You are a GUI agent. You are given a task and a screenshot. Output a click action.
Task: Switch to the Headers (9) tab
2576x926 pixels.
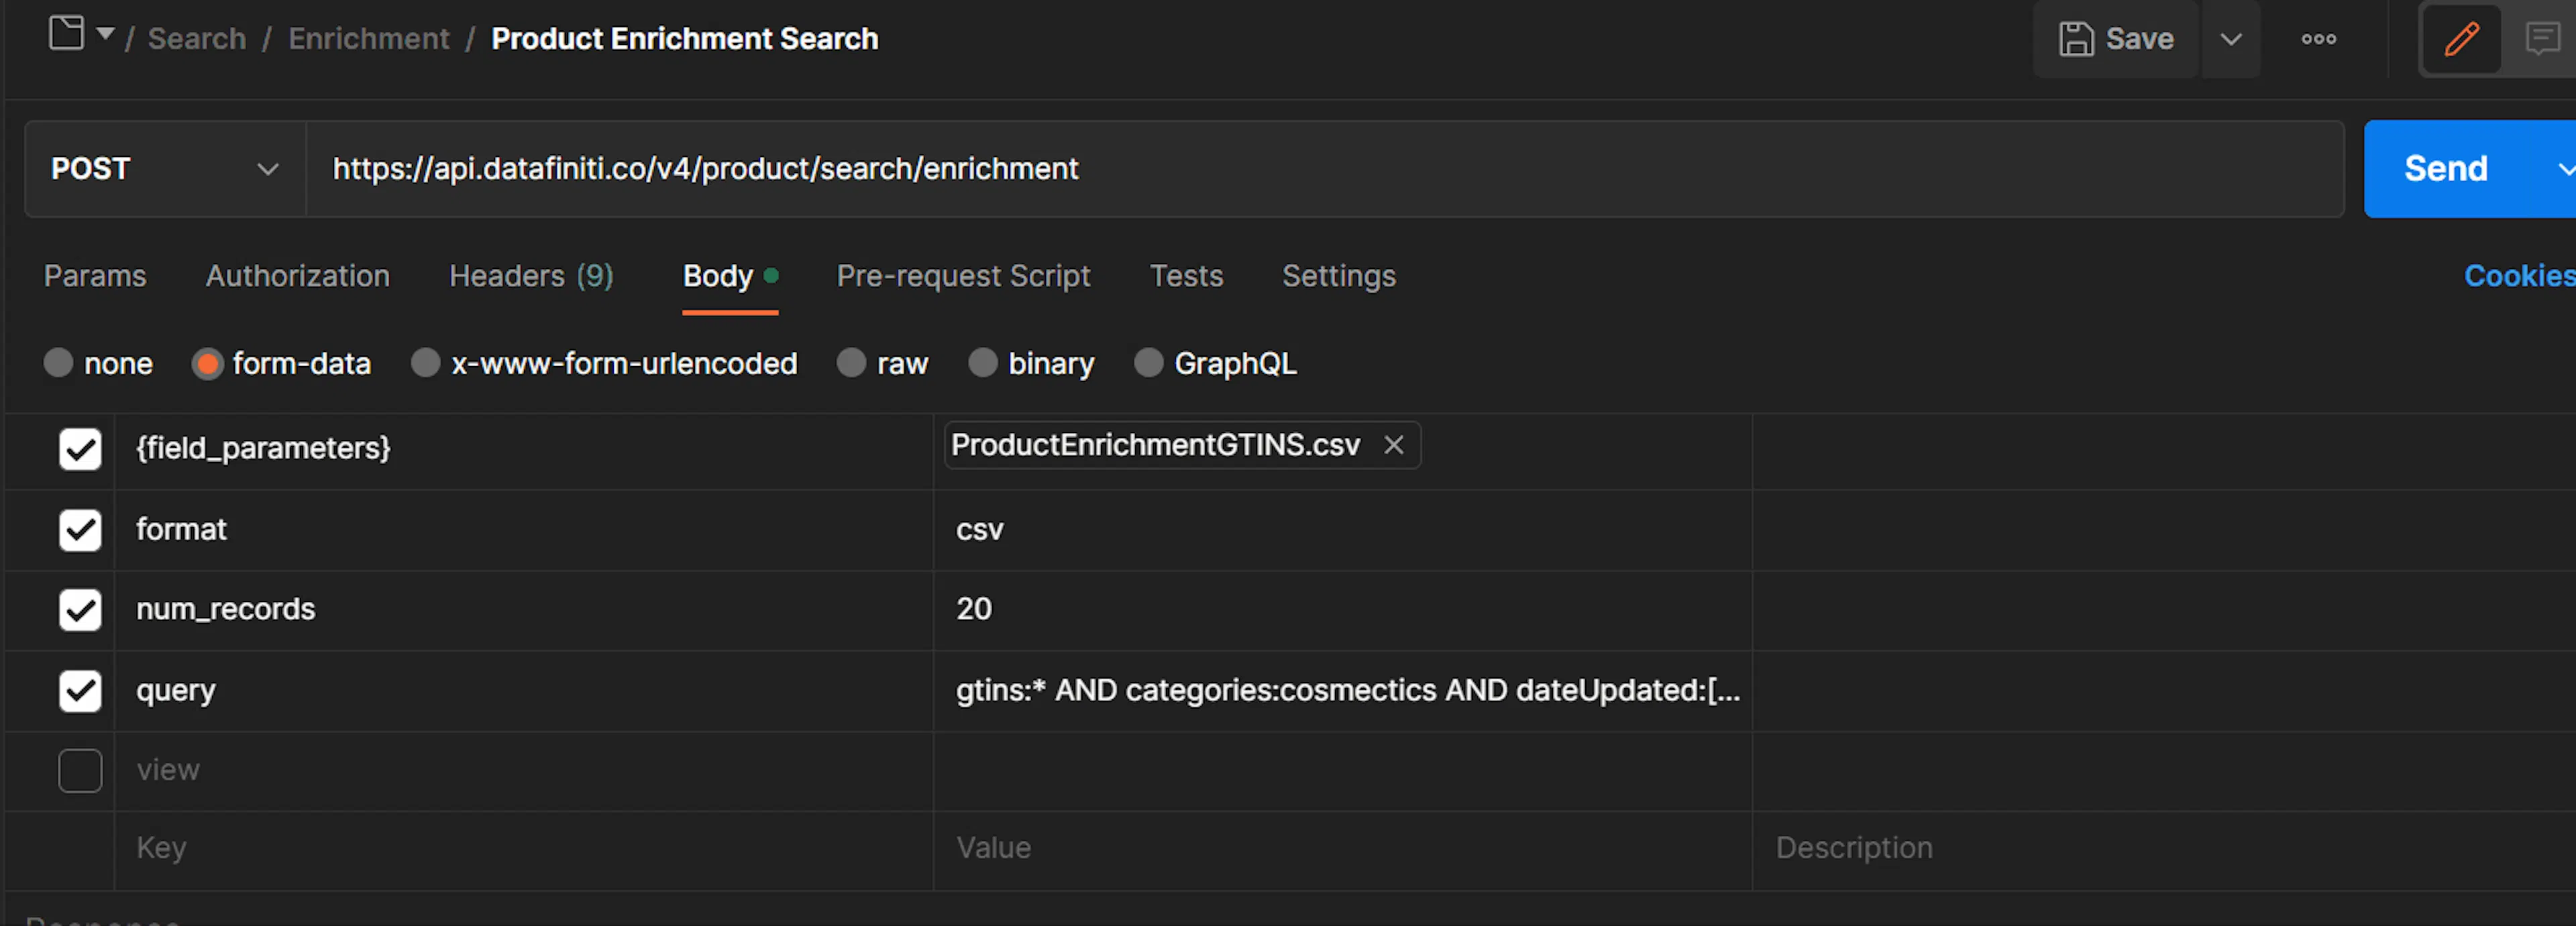click(x=531, y=276)
